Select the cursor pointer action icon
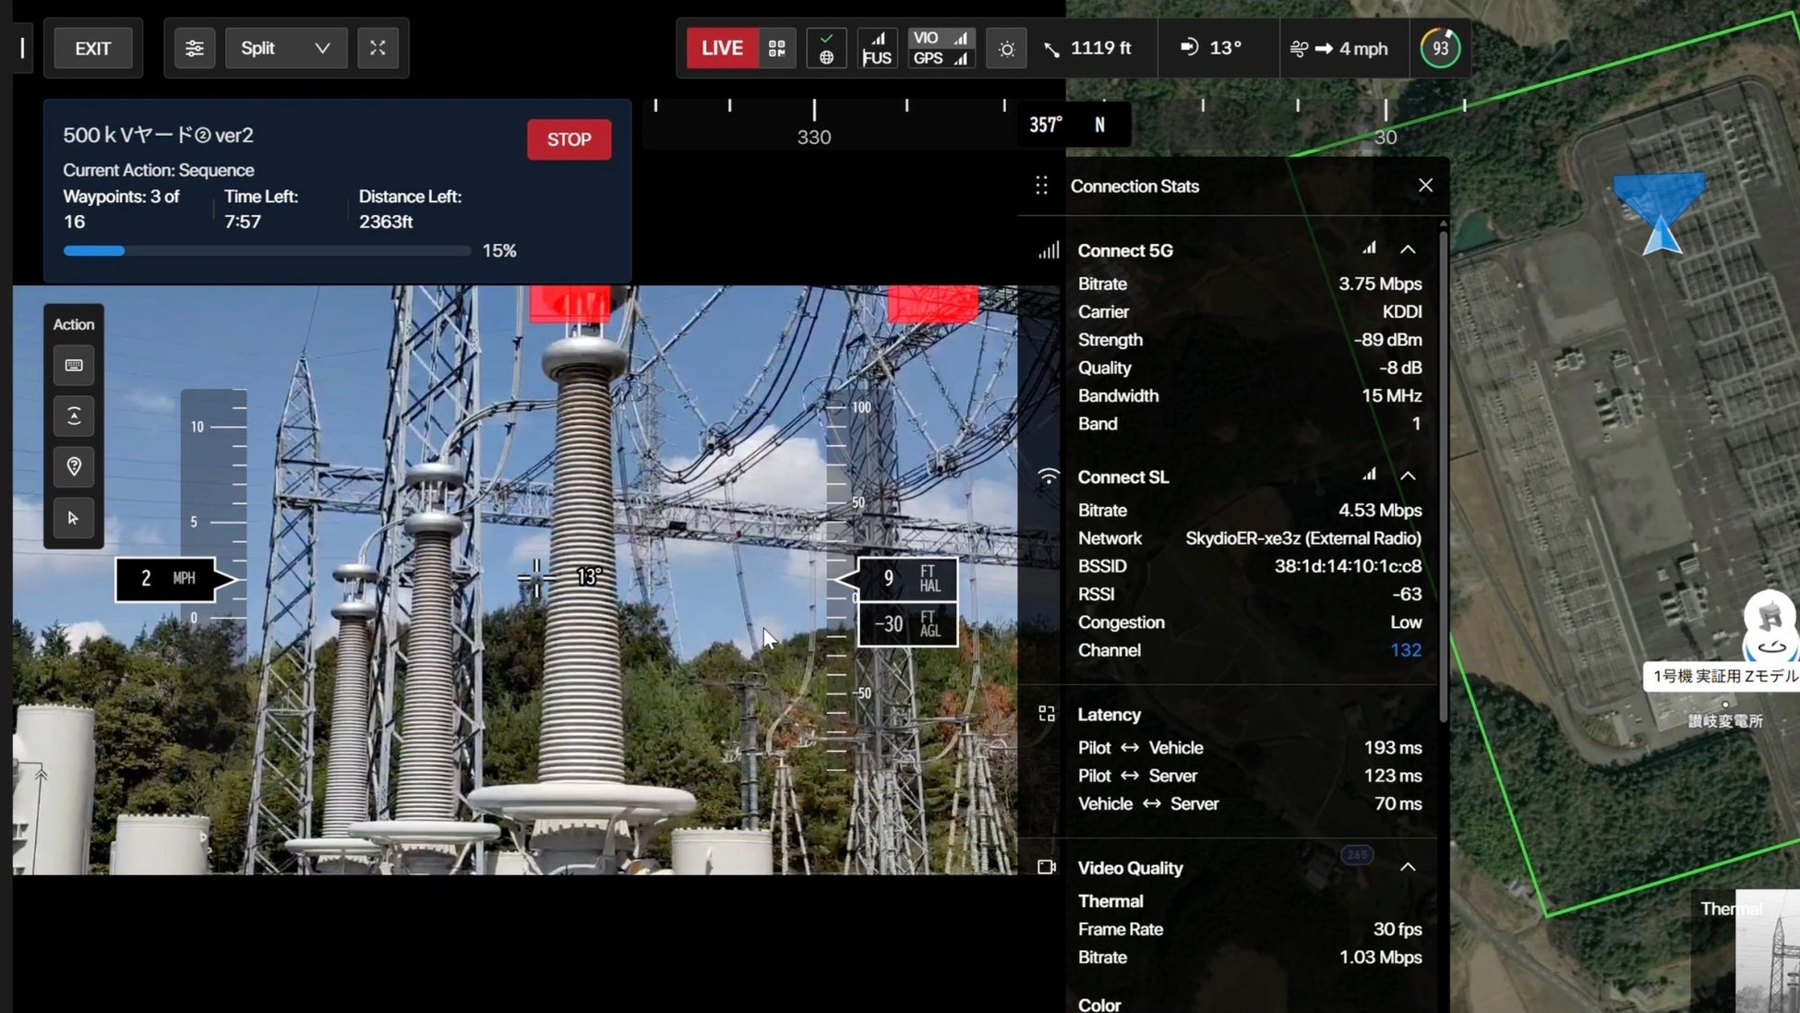 coord(74,518)
